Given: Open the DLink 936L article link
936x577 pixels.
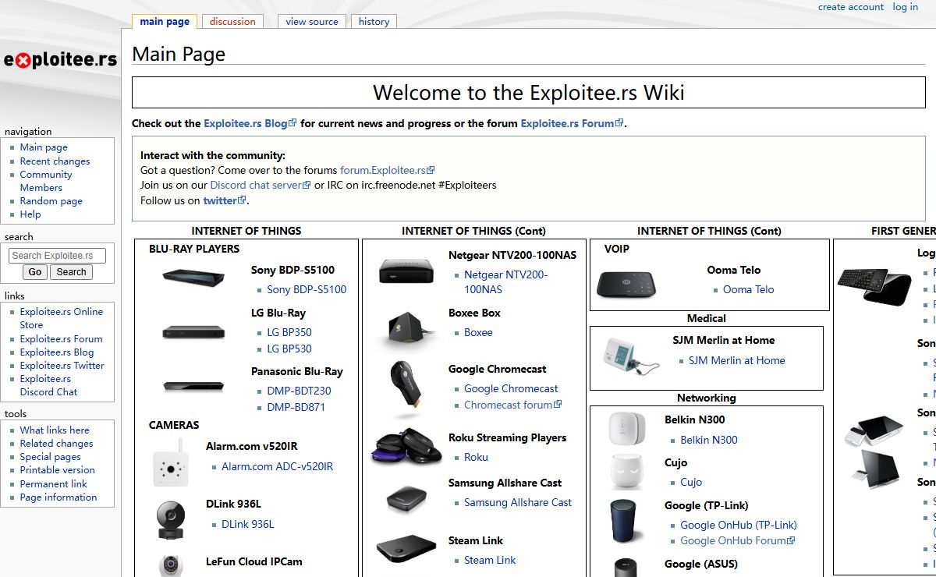Looking at the screenshot, I should [248, 524].
